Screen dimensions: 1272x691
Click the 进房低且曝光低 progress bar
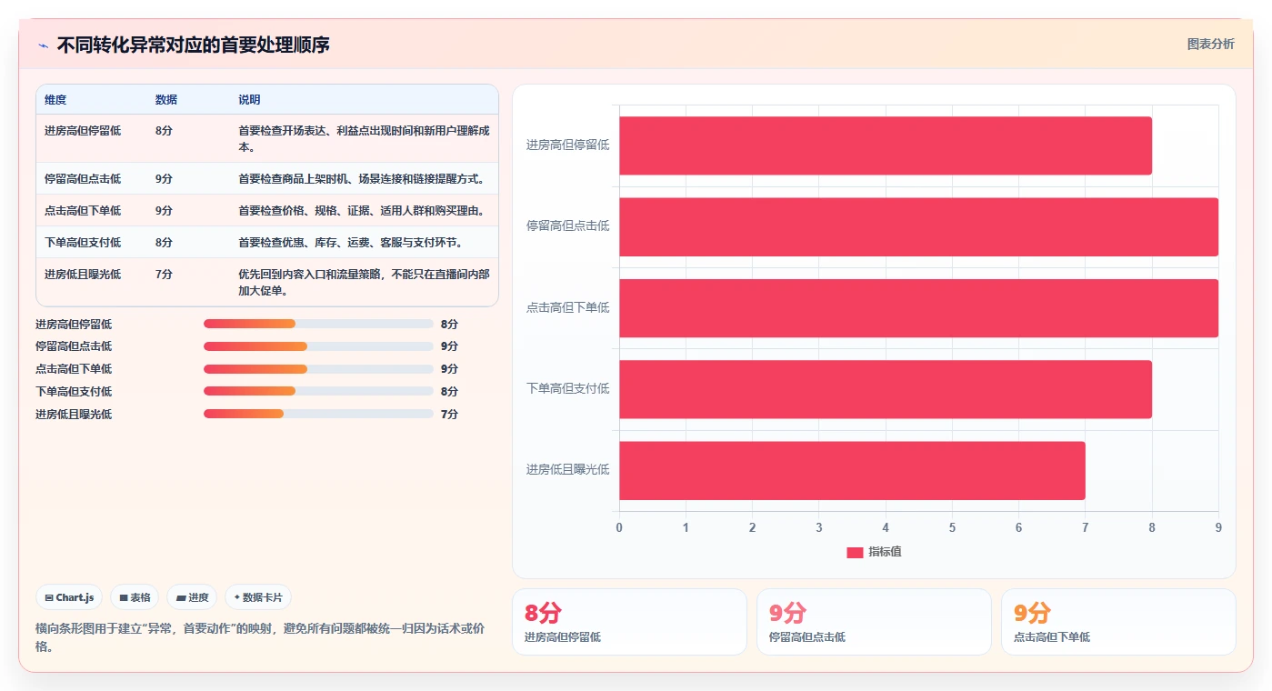pos(318,415)
